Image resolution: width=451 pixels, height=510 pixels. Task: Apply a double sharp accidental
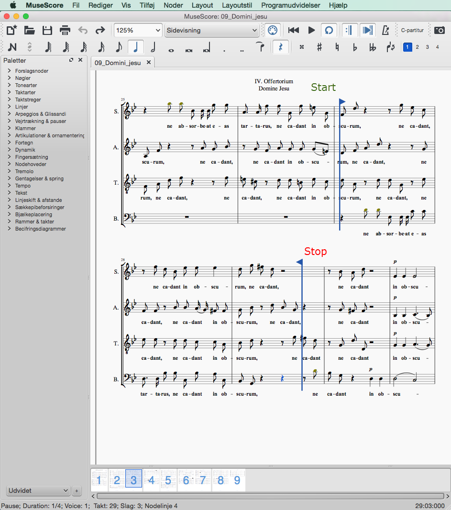click(302, 47)
